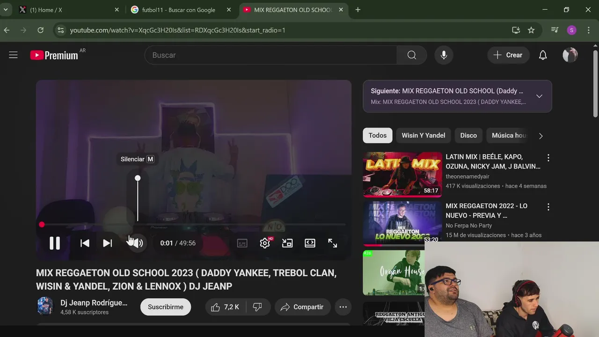Open options for LATIN MIX video
Screen dimensions: 599x337
pyautogui.click(x=548, y=158)
